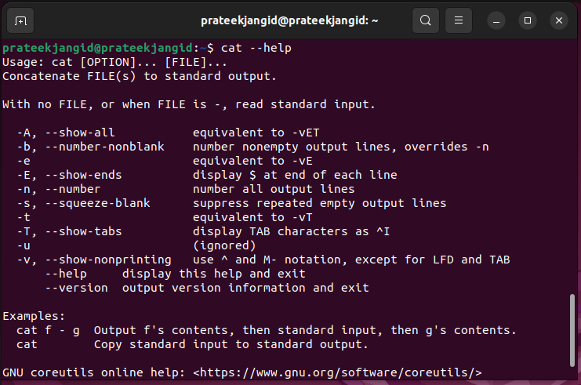581x385 pixels.
Task: Click the --squeeze-blank option text
Action: (x=98, y=203)
